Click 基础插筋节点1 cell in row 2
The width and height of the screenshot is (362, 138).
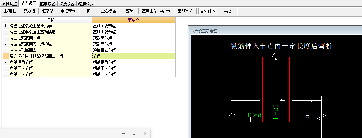[x=134, y=32]
